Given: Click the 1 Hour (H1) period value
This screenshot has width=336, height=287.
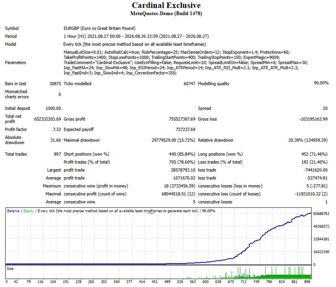Looking at the screenshot, I should [136, 36].
